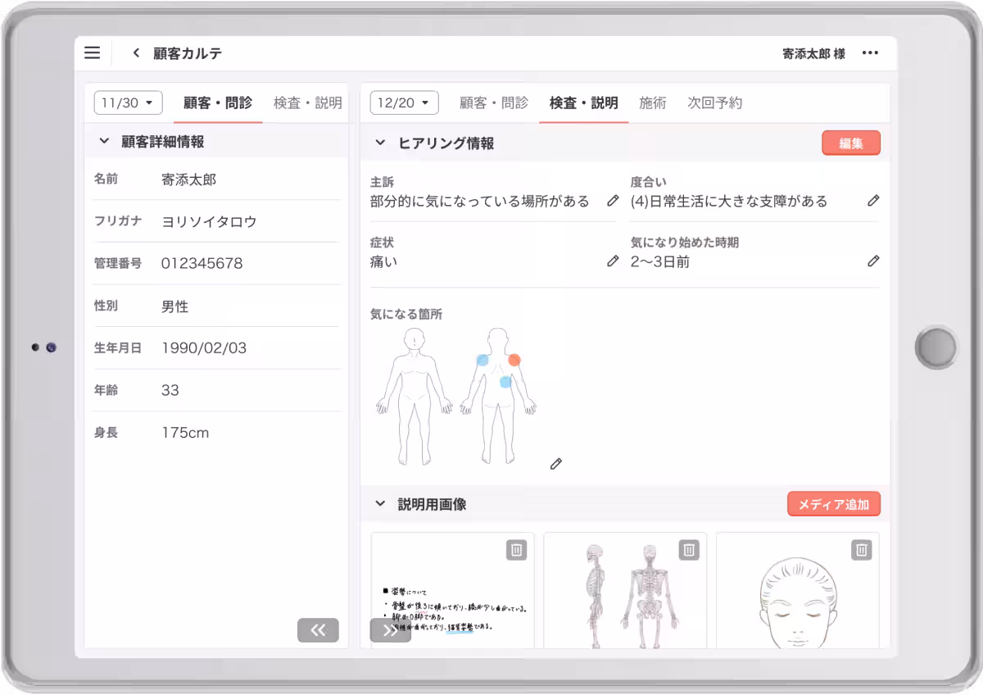983x695 pixels.
Task: Switch to the 施術 tab
Action: tap(652, 102)
